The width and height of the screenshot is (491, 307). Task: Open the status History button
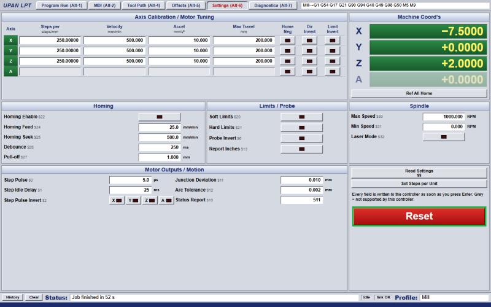(12, 297)
